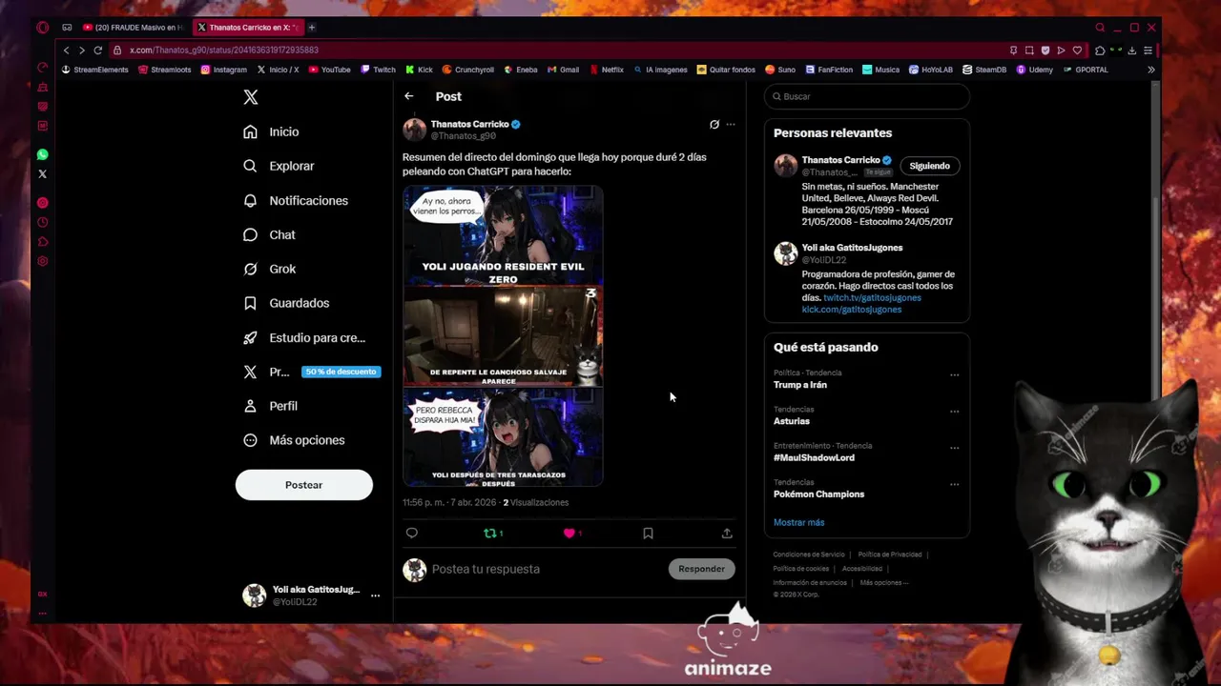Viewport: 1221px width, 686px height.
Task: Click the share post icon
Action: 727,534
